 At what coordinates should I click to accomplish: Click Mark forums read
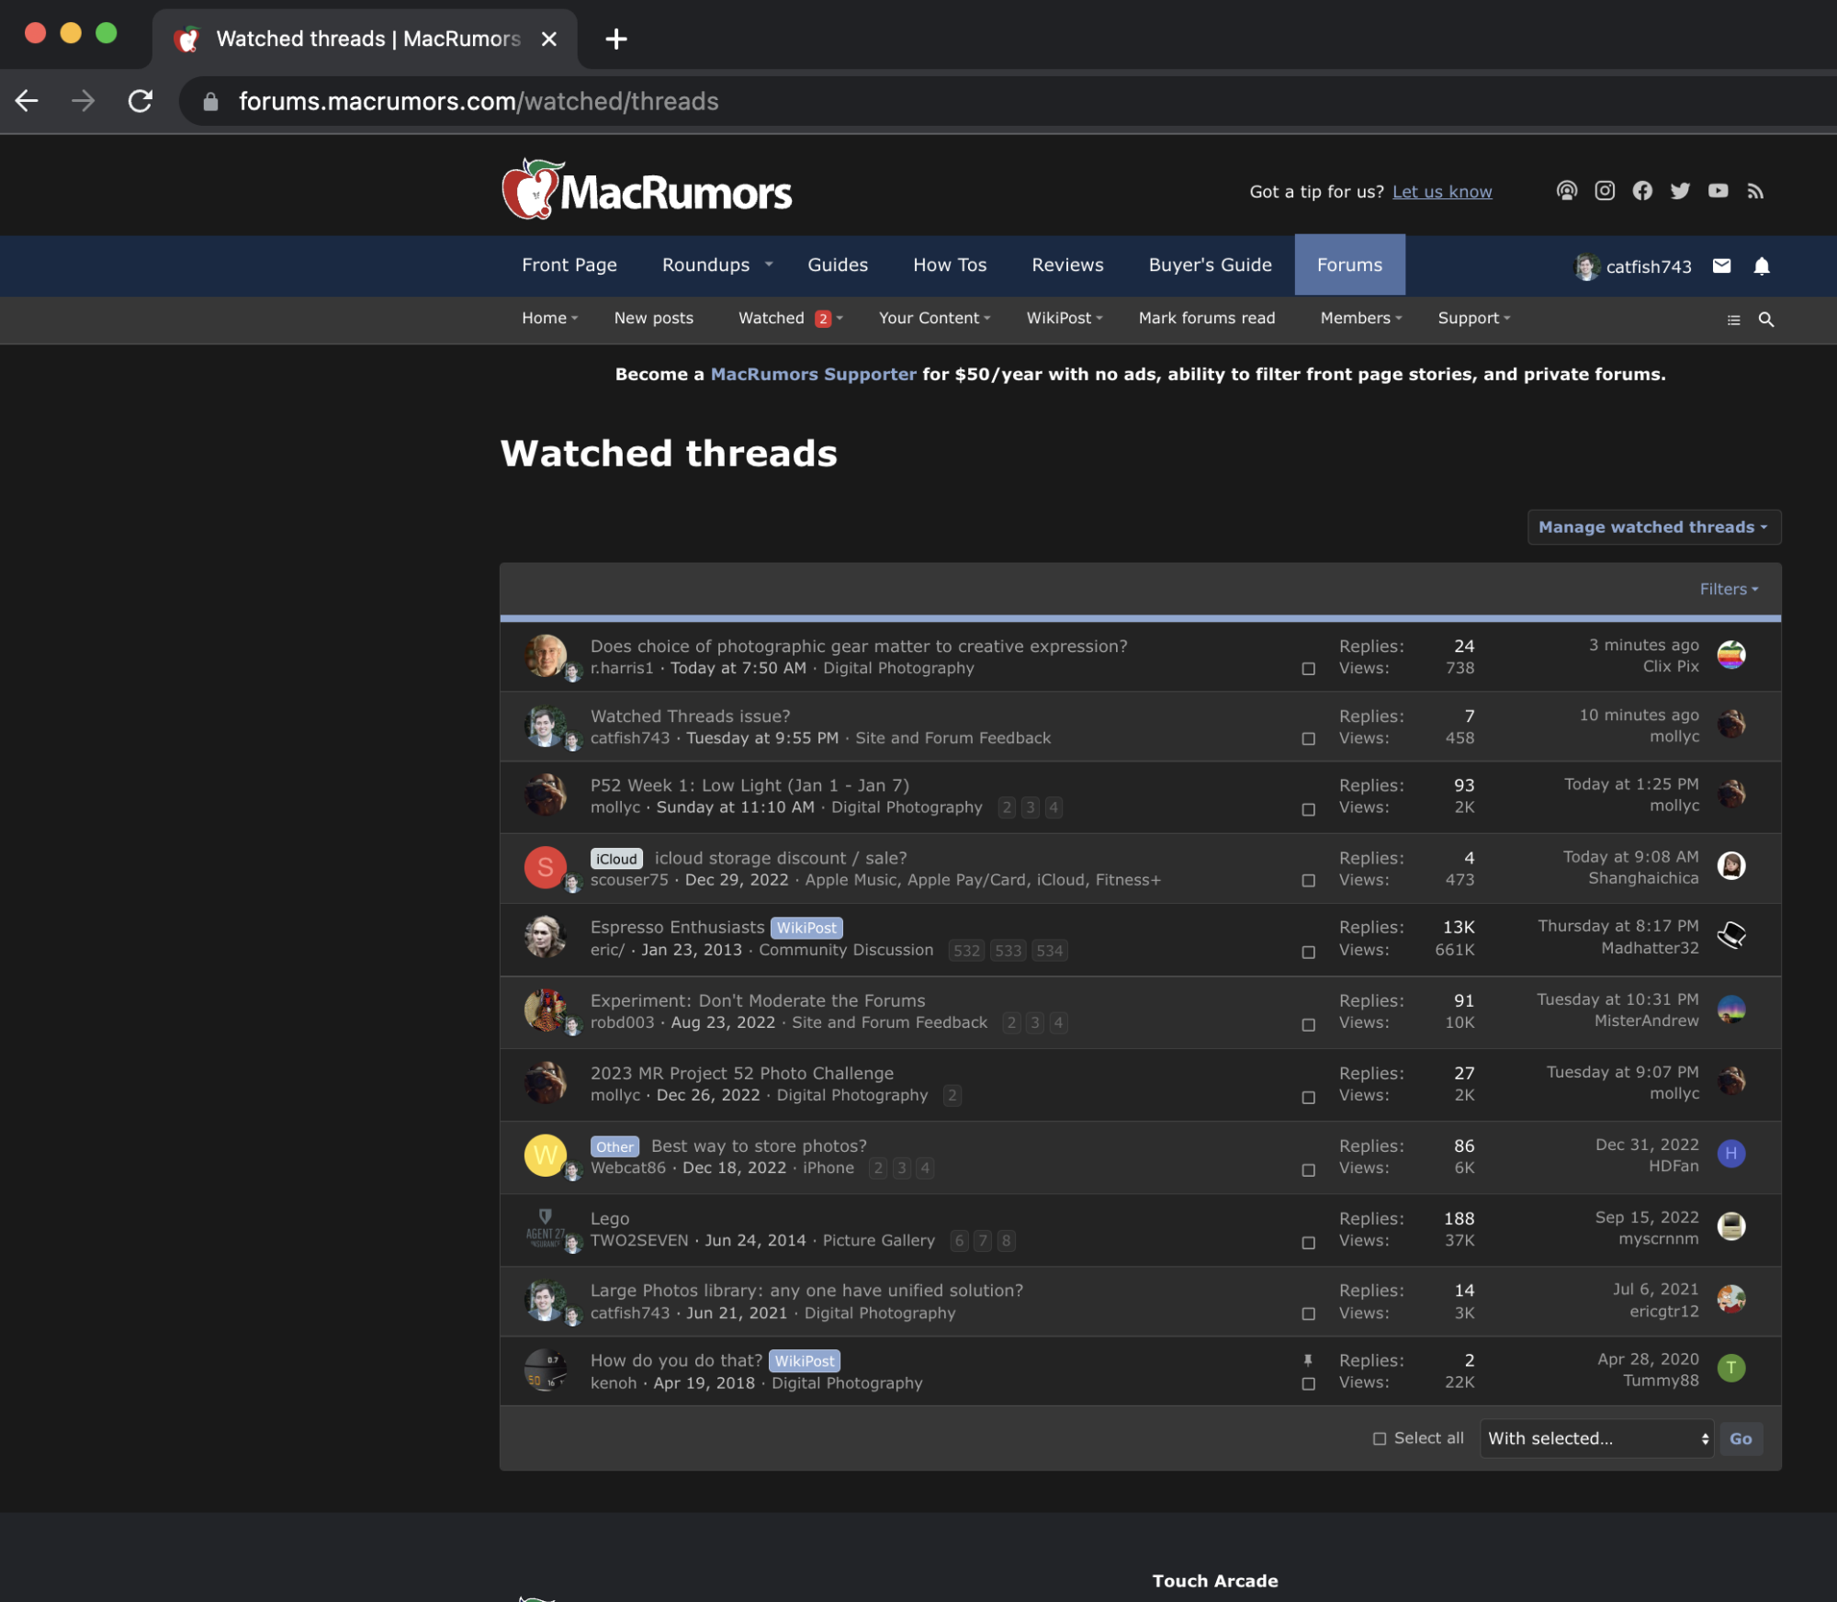pos(1207,318)
